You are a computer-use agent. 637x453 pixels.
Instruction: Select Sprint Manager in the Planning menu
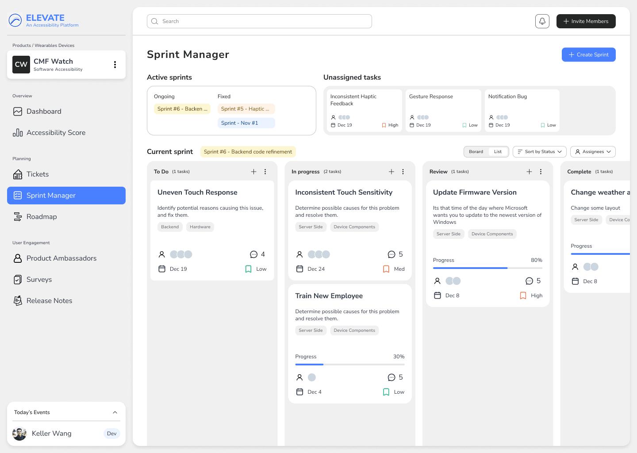tap(51, 195)
